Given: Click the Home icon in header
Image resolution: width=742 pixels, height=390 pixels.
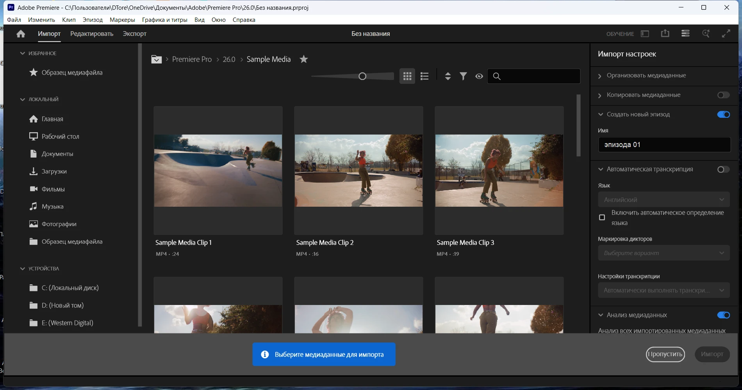Looking at the screenshot, I should [x=21, y=34].
